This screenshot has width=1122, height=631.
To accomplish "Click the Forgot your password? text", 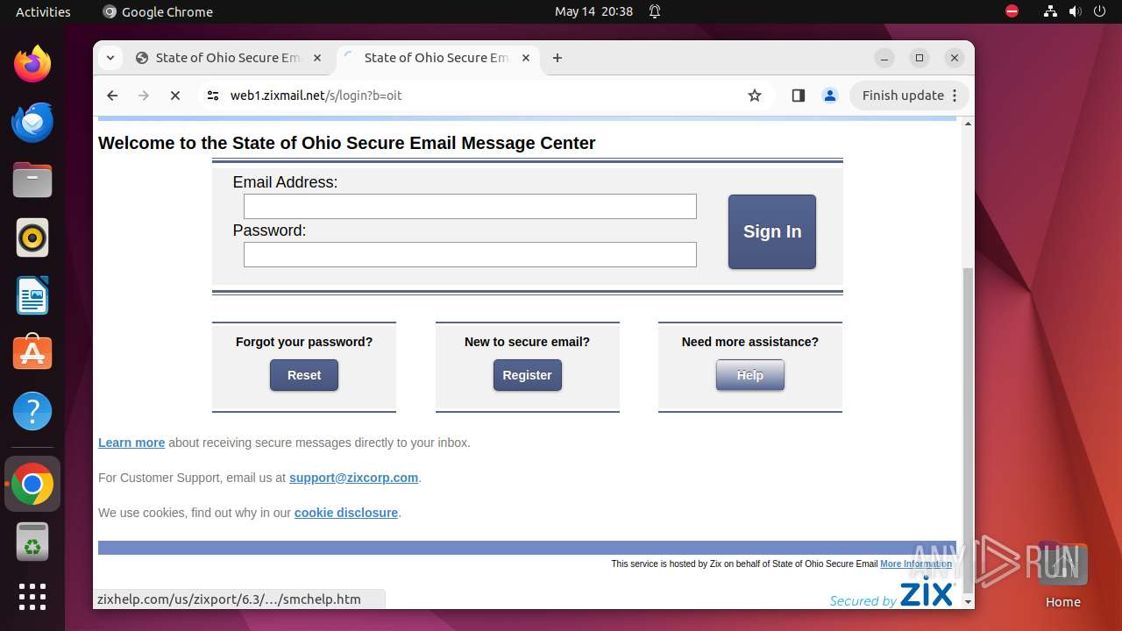I will coord(304,342).
